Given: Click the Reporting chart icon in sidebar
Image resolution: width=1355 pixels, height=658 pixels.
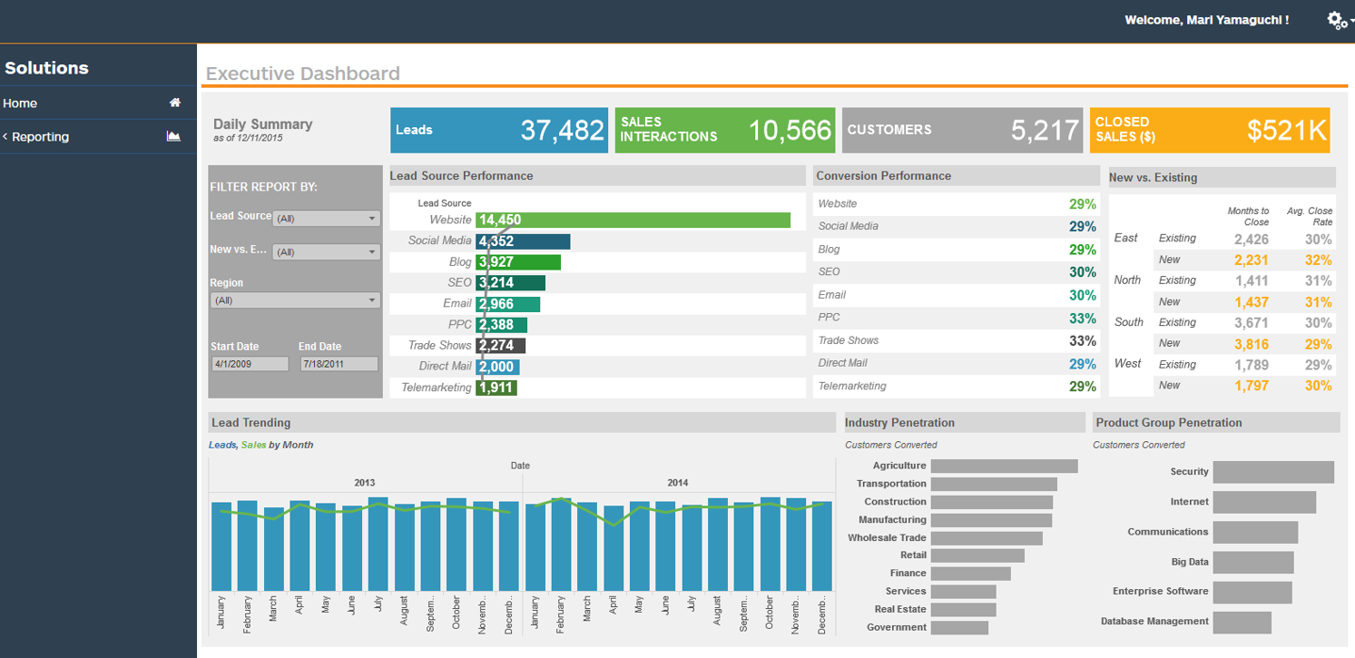Looking at the screenshot, I should [x=173, y=137].
